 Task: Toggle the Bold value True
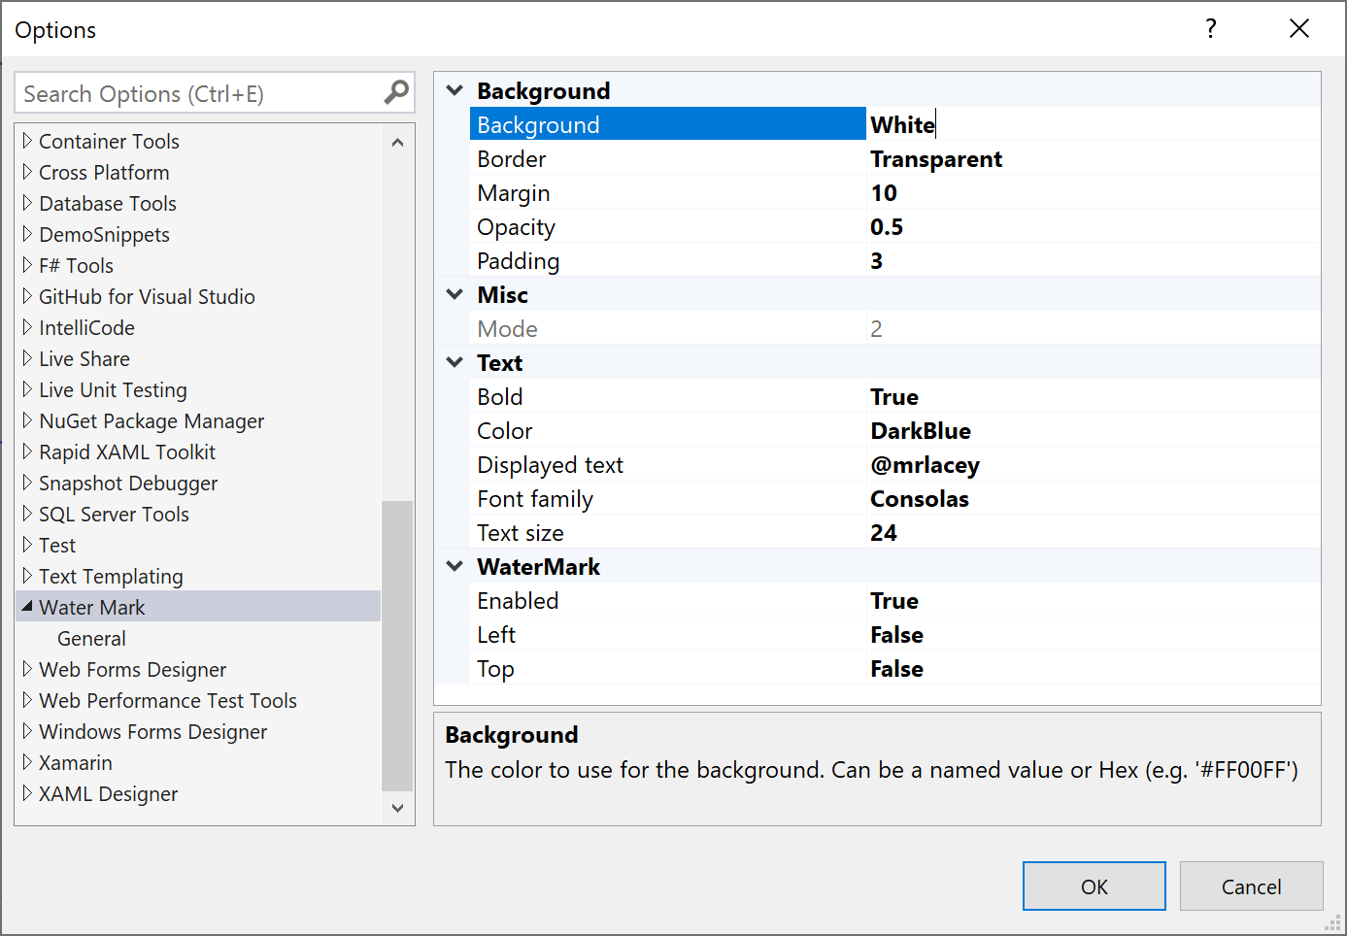(1093, 396)
